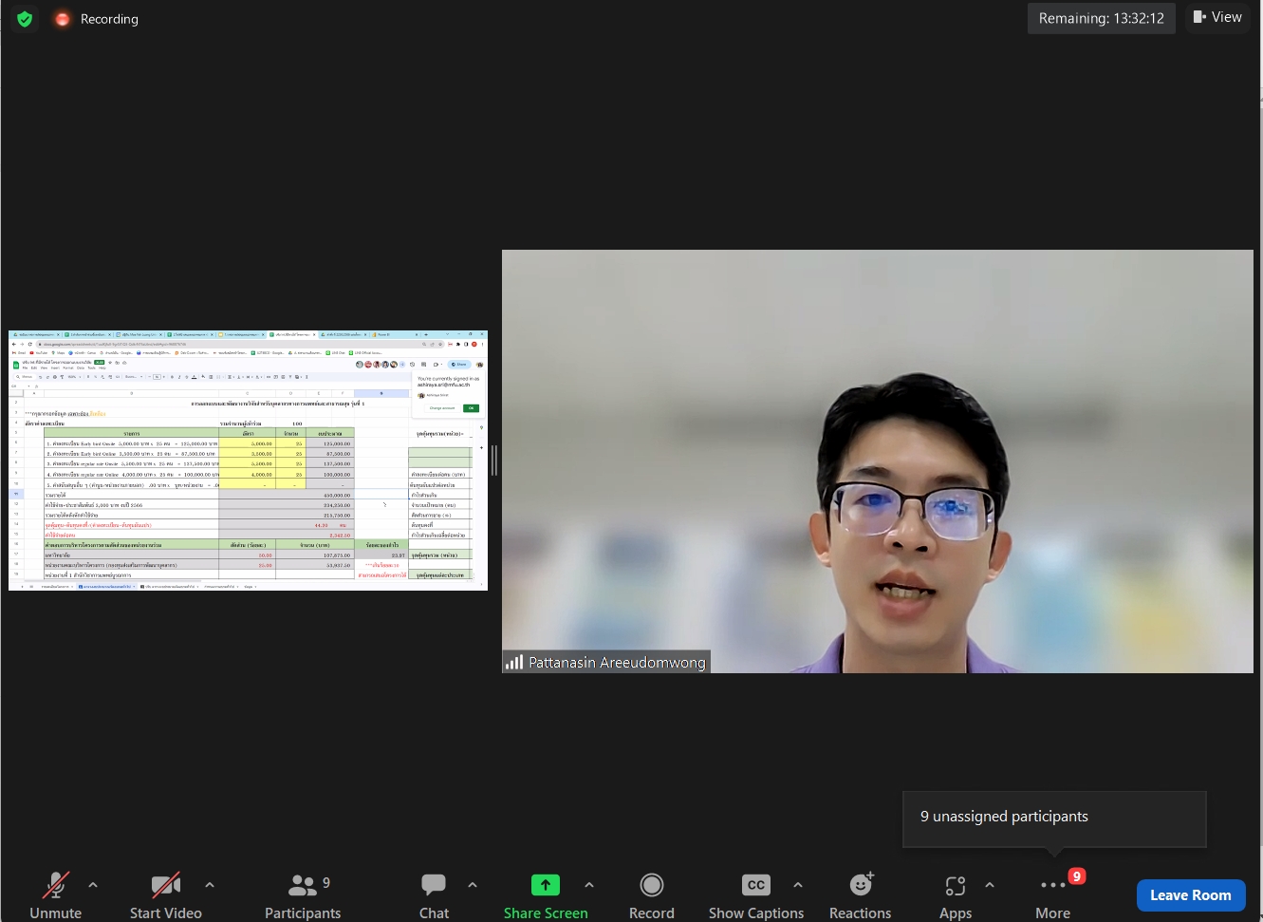Image resolution: width=1263 pixels, height=922 pixels.
Task: Start Video camera toggle
Action: tap(166, 896)
